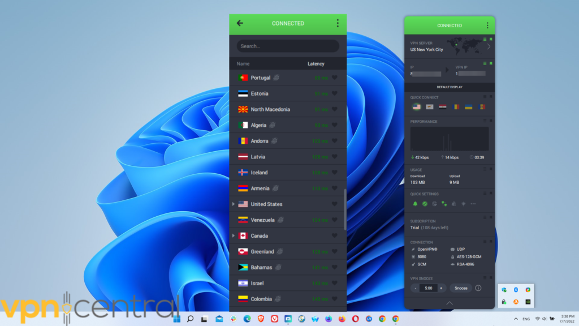Connect via US flag in Quick Connect
Viewport: 579px width, 326px height.
point(417,106)
